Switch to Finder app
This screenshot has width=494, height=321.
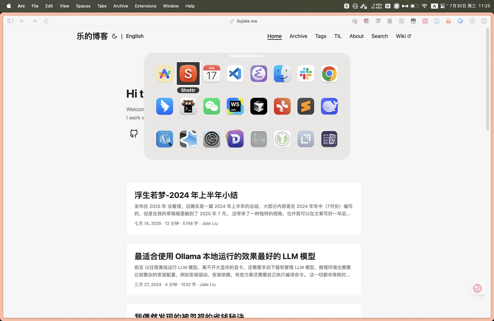pyautogui.click(x=282, y=74)
